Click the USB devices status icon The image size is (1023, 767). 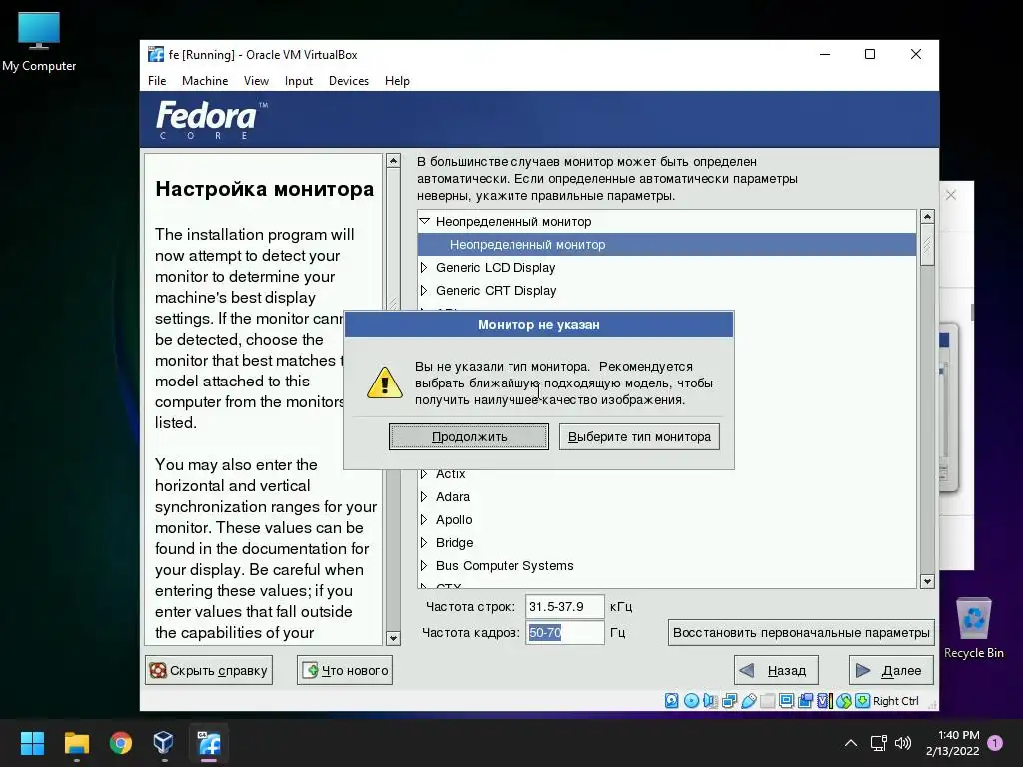749,700
